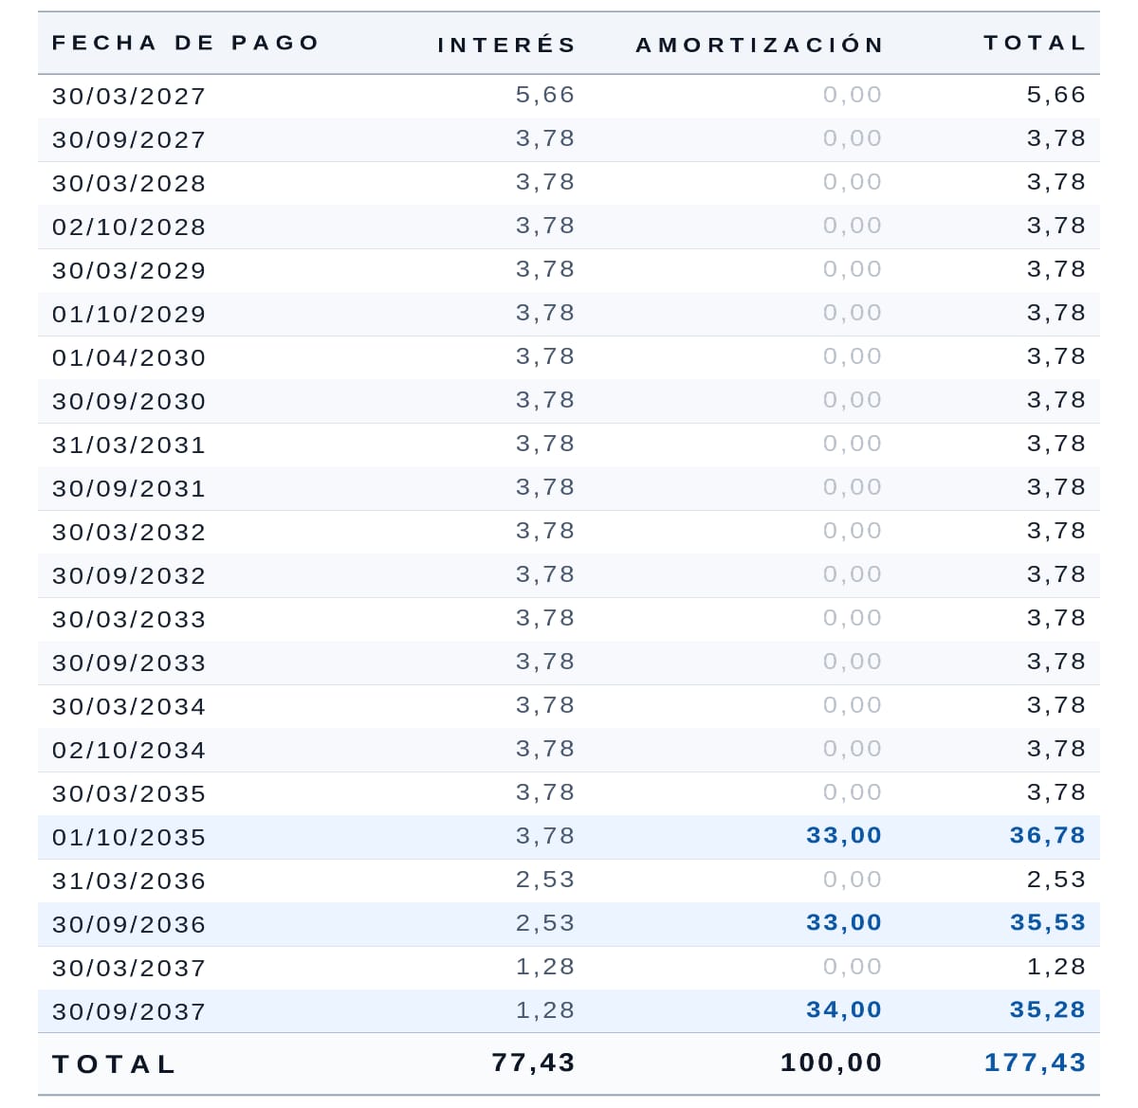Click amortization 33,00 in the 30/09/2036 row
The width and height of the screenshot is (1138, 1108).
844,922
